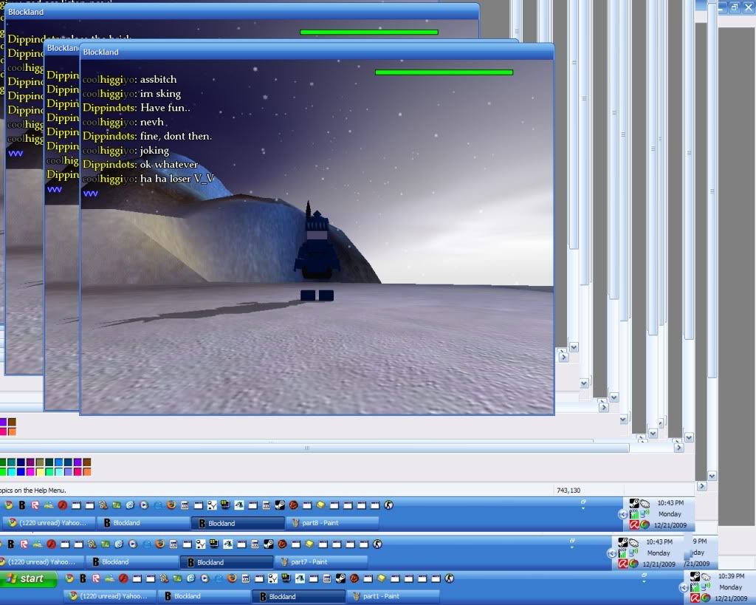The width and height of the screenshot is (756, 605).
Task: Select the yellow swatch in the bottom palette row
Action: click(x=40, y=471)
